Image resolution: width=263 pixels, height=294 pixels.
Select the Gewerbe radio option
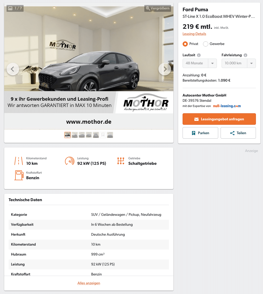coord(206,44)
